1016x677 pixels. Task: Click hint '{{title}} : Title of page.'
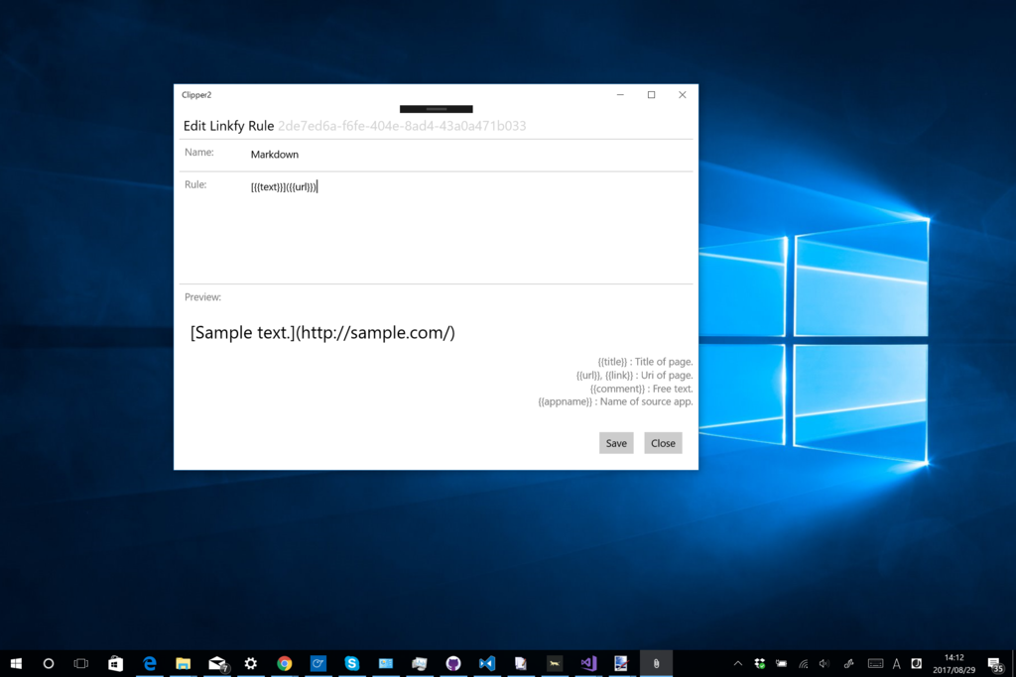coord(645,362)
